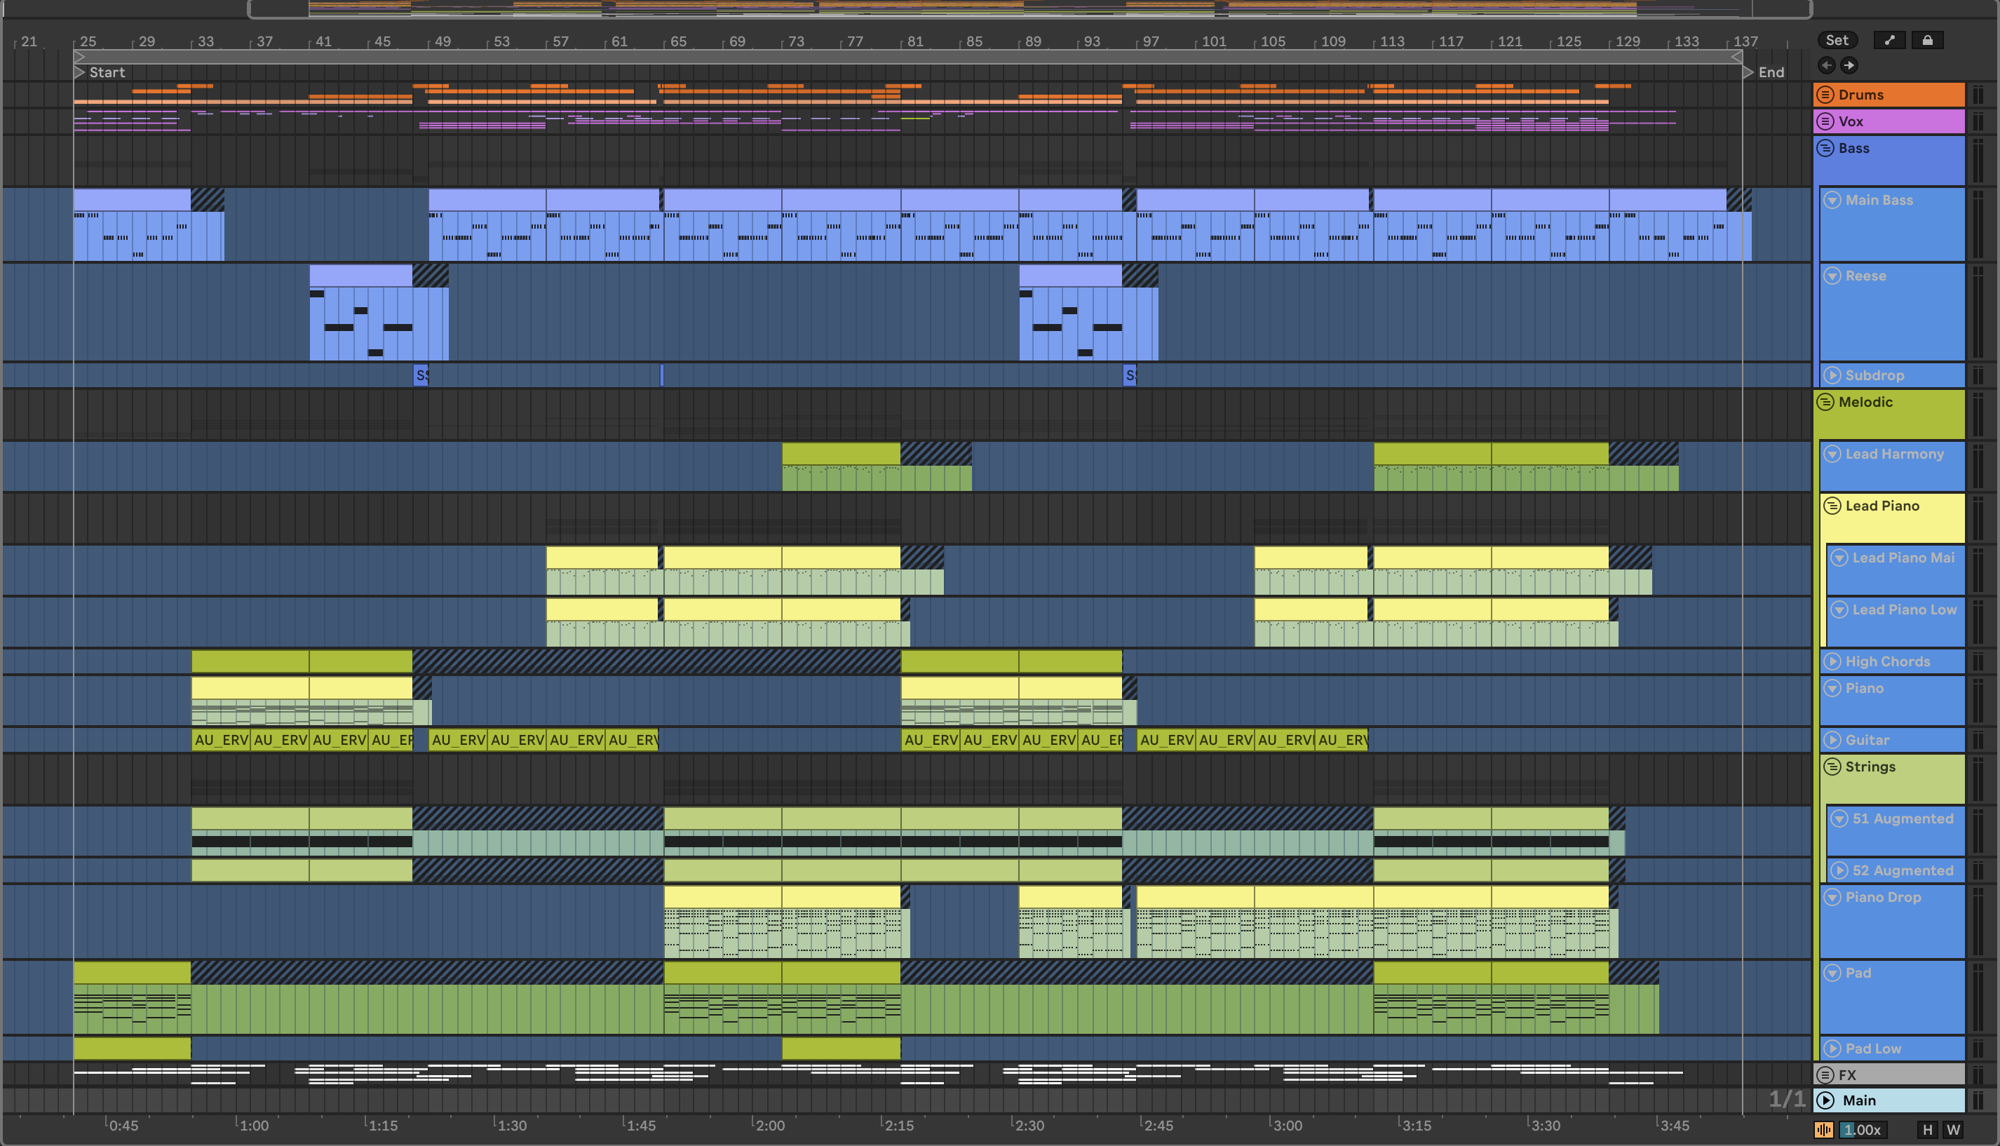Toggle the H optimize height button

click(x=1927, y=1129)
